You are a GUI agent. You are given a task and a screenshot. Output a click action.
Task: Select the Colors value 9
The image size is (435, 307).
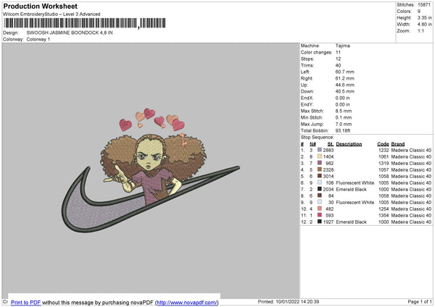[419, 12]
